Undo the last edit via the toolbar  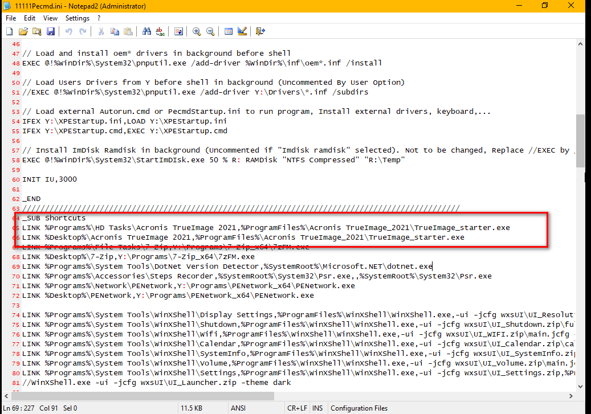point(68,32)
